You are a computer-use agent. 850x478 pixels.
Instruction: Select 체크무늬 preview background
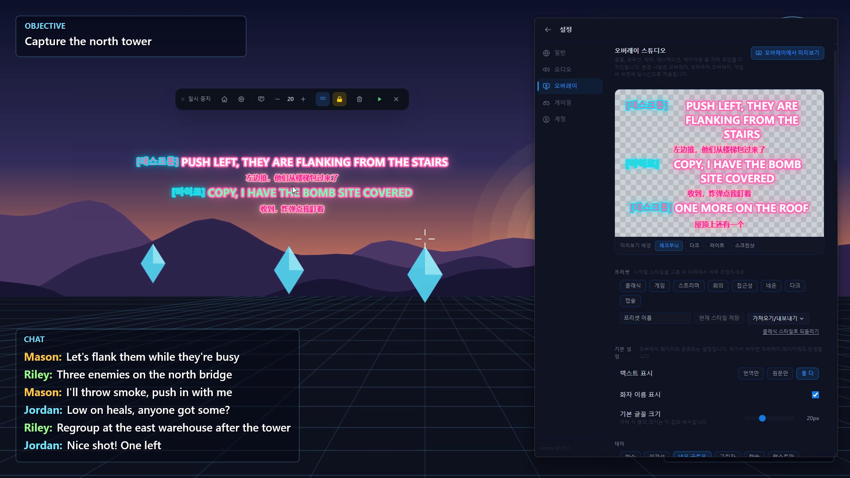click(x=669, y=246)
